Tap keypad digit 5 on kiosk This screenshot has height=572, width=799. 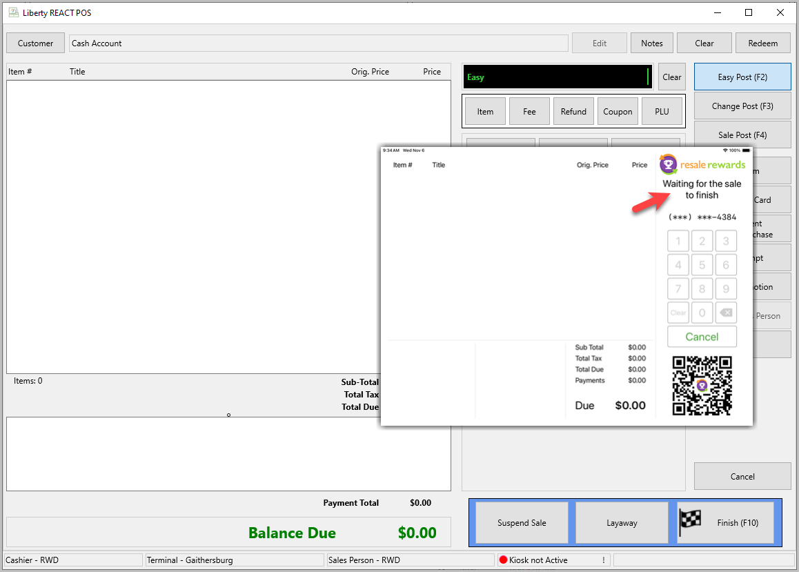click(702, 265)
